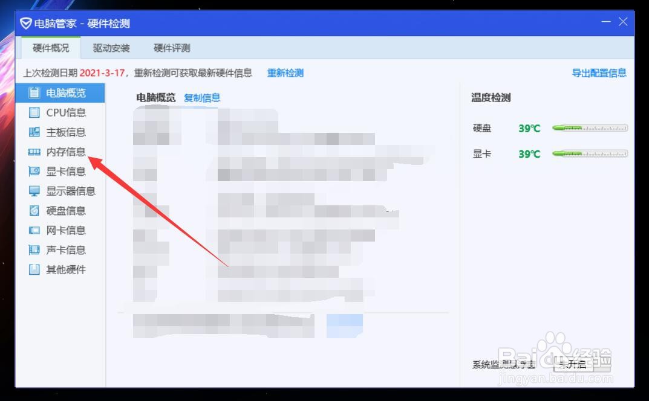The height and width of the screenshot is (401, 649).
Task: Click the 主板信息 motherboard icon
Action: click(34, 132)
